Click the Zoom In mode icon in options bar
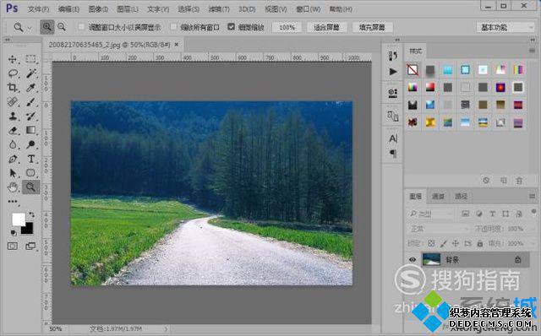The width and height of the screenshot is (541, 336). (47, 27)
